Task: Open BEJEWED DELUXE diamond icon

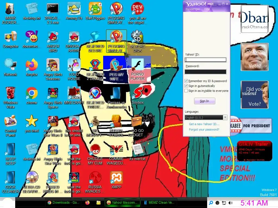Action: point(95,42)
